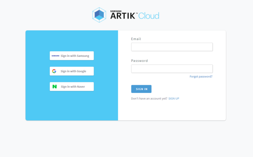Focus the Password input field
This screenshot has height=157, width=253.
(172, 69)
